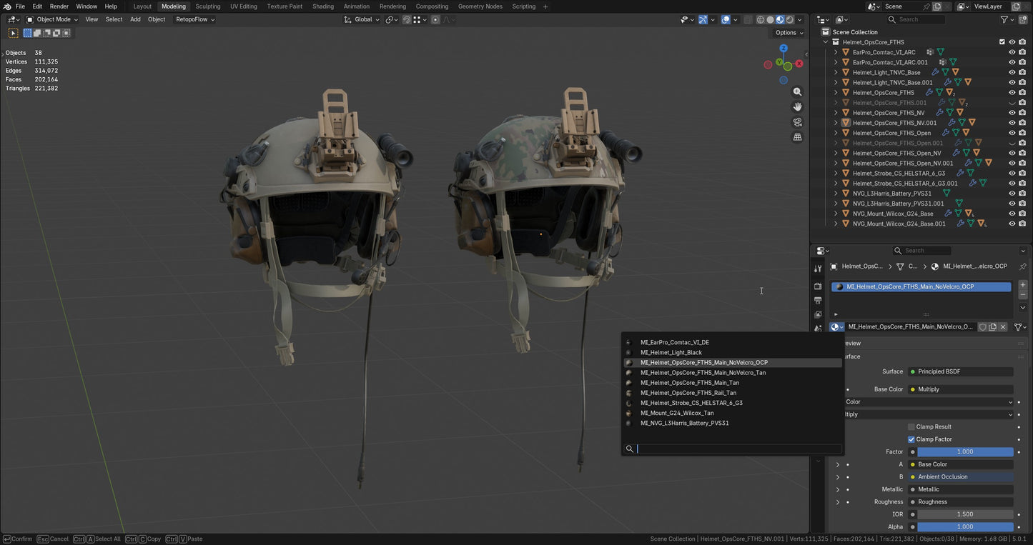The width and height of the screenshot is (1033, 545).
Task: Switch to the Sculpting tab
Action: tap(208, 6)
